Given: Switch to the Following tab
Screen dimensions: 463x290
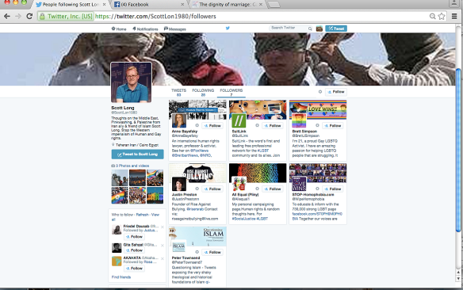Looking at the screenshot, I should [x=203, y=93].
